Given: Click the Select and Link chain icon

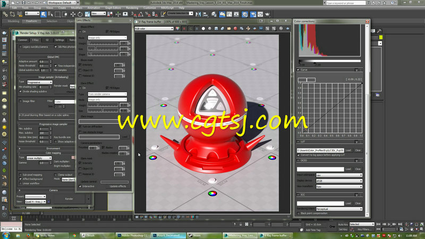Looking at the screenshot, I should [5, 14].
